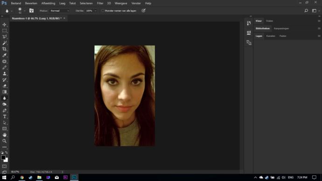Select the Sponge tool
Screen dimensions: 322x181
coord(4,104)
